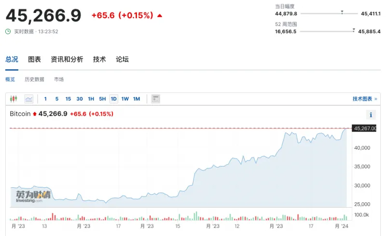The image size is (386, 236).
Task: Click the 45,267.00 price label on axis
Action: [365, 128]
